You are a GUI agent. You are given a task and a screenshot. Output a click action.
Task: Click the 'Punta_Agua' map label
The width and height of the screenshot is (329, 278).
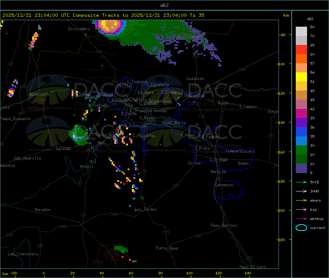tap(167, 248)
